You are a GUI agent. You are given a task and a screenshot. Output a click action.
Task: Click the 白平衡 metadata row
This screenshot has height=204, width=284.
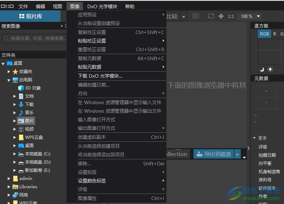pos(265,164)
